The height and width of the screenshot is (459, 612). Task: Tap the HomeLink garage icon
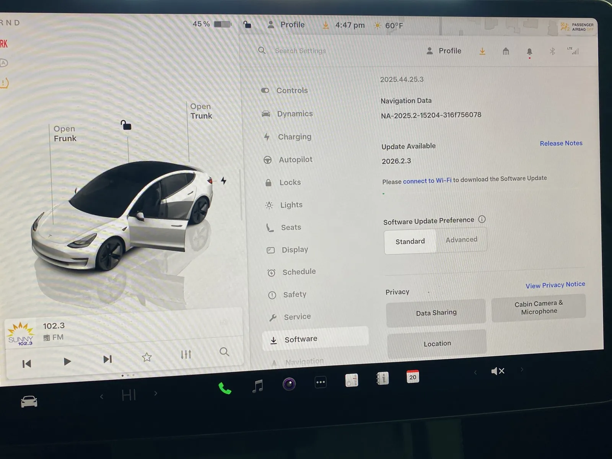[x=506, y=51]
